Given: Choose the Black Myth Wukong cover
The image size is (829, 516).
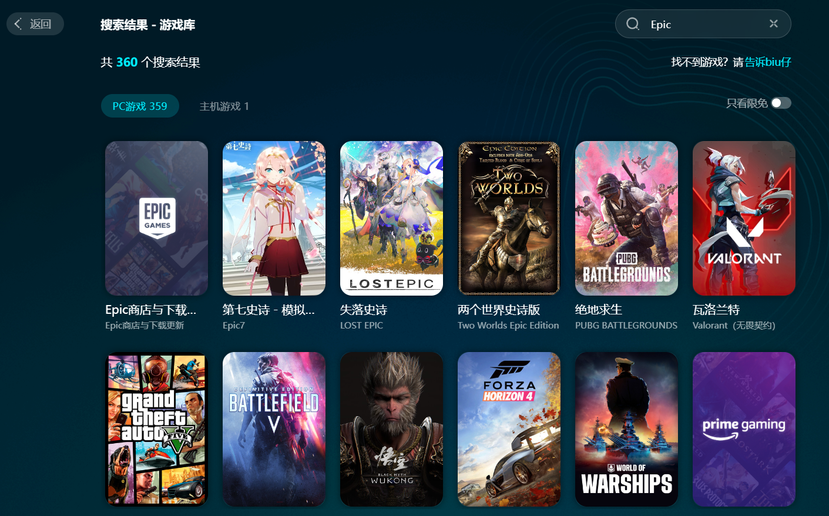Looking at the screenshot, I should tap(391, 429).
